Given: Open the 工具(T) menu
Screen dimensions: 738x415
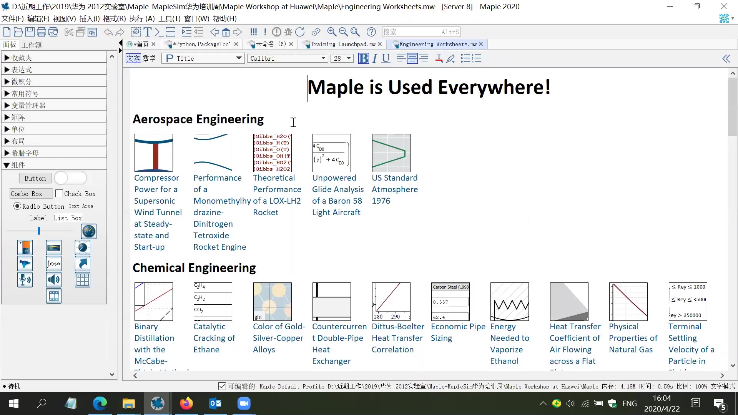Looking at the screenshot, I should pos(169,18).
